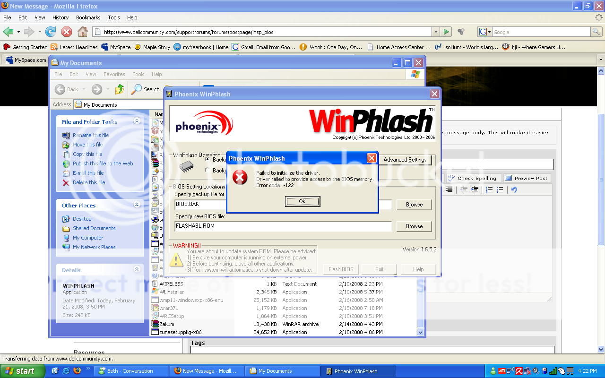Collapse File and Folder Tasks panel
This screenshot has width=605, height=378.
pos(137,121)
